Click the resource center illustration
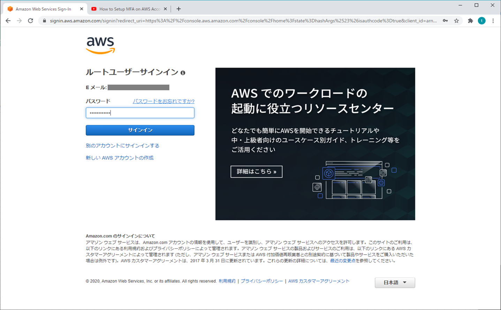501x310 pixels. pos(354,180)
